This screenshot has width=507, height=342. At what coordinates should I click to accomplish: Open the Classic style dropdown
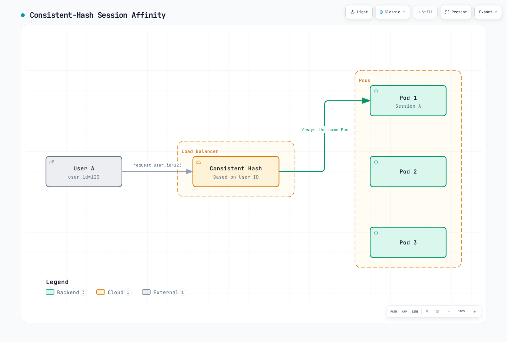[393, 12]
